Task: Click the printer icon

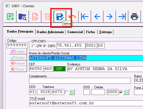Action: [x=134, y=17]
